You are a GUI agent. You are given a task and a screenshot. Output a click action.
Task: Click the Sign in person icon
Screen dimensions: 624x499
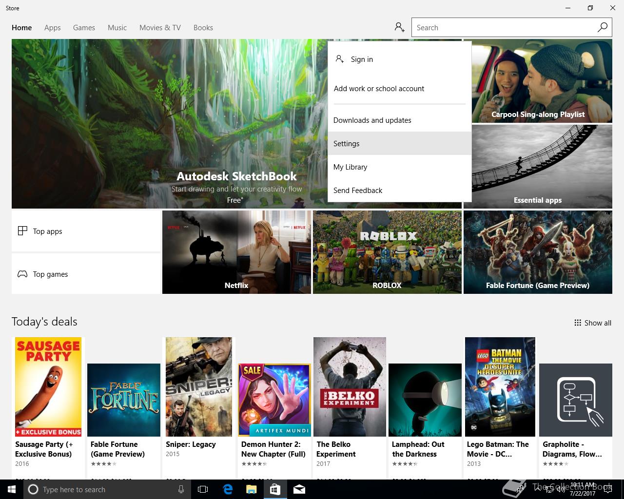tap(340, 59)
